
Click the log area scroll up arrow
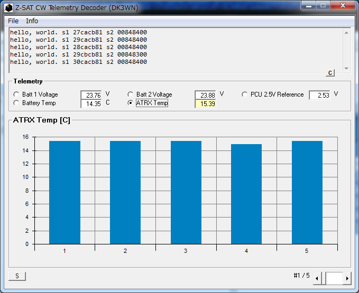point(346,33)
